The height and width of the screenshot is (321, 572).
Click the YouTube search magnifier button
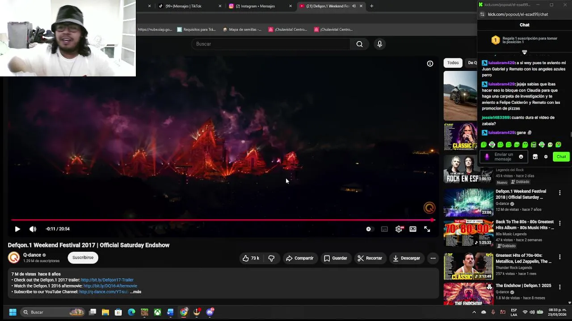(359, 44)
